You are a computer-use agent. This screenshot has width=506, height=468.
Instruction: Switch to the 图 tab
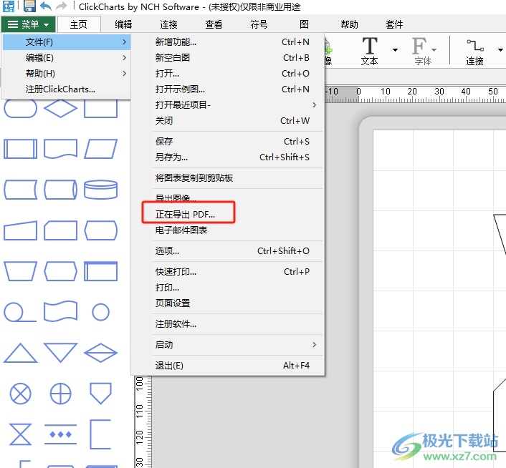pyautogui.click(x=304, y=24)
